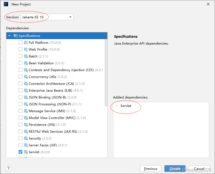Screen dimensions: 215x174
Task: Select the JSON Processing (JSON-P) label
Action: 55,104
